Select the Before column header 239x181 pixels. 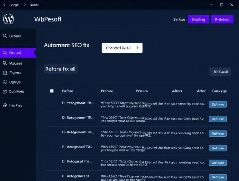click(68, 91)
